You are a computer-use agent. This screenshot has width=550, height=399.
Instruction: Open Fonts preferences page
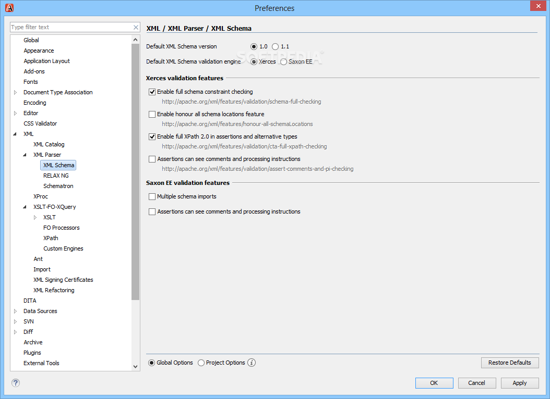30,82
